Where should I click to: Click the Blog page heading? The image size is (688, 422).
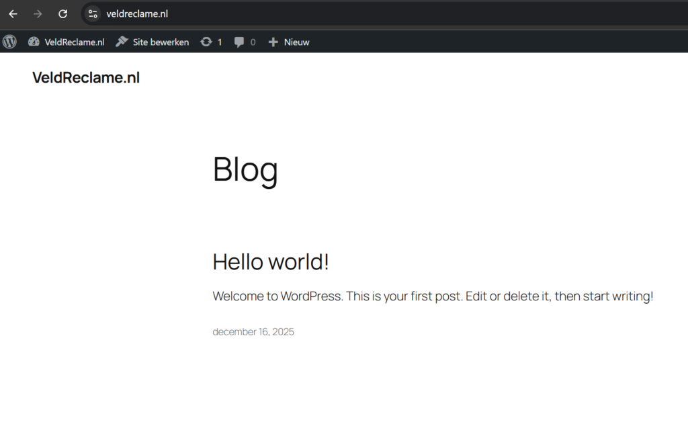(x=245, y=170)
